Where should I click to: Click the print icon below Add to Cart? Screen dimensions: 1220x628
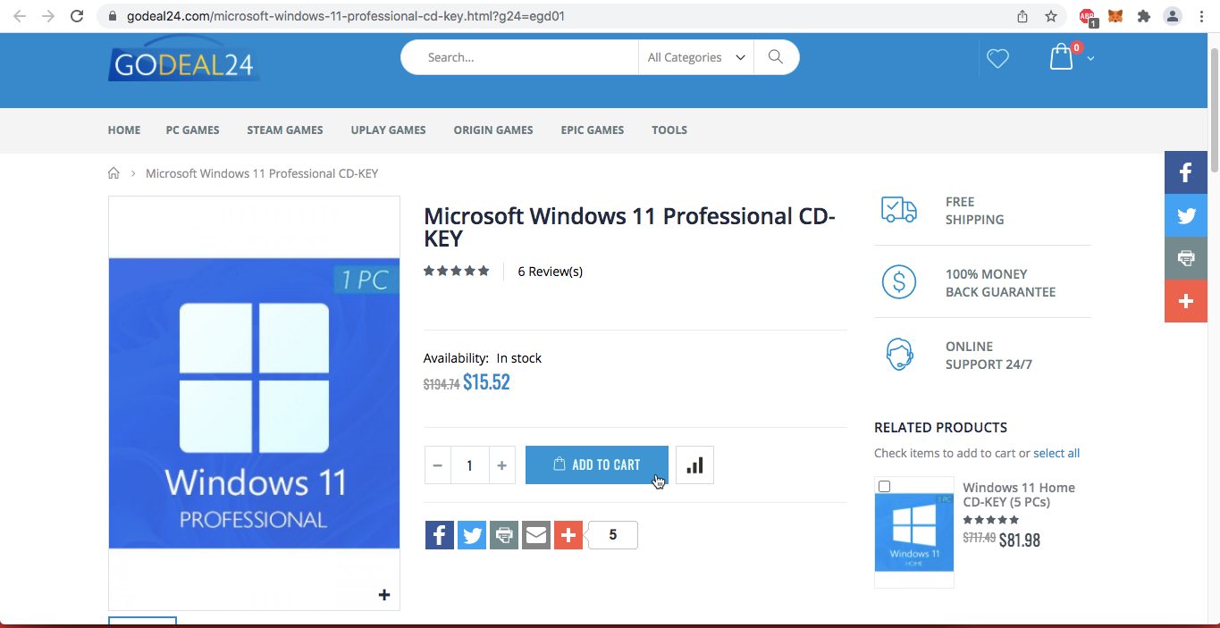504,535
